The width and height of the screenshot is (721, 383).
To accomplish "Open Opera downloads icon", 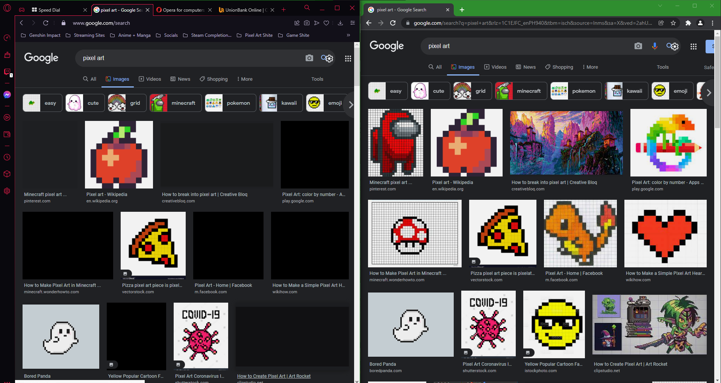I will [x=340, y=23].
